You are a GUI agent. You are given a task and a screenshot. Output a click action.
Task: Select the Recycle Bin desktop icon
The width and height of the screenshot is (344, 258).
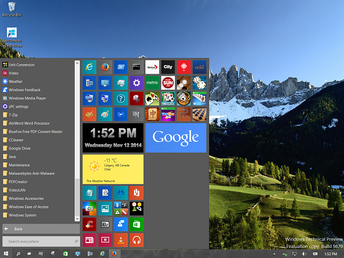click(11, 10)
